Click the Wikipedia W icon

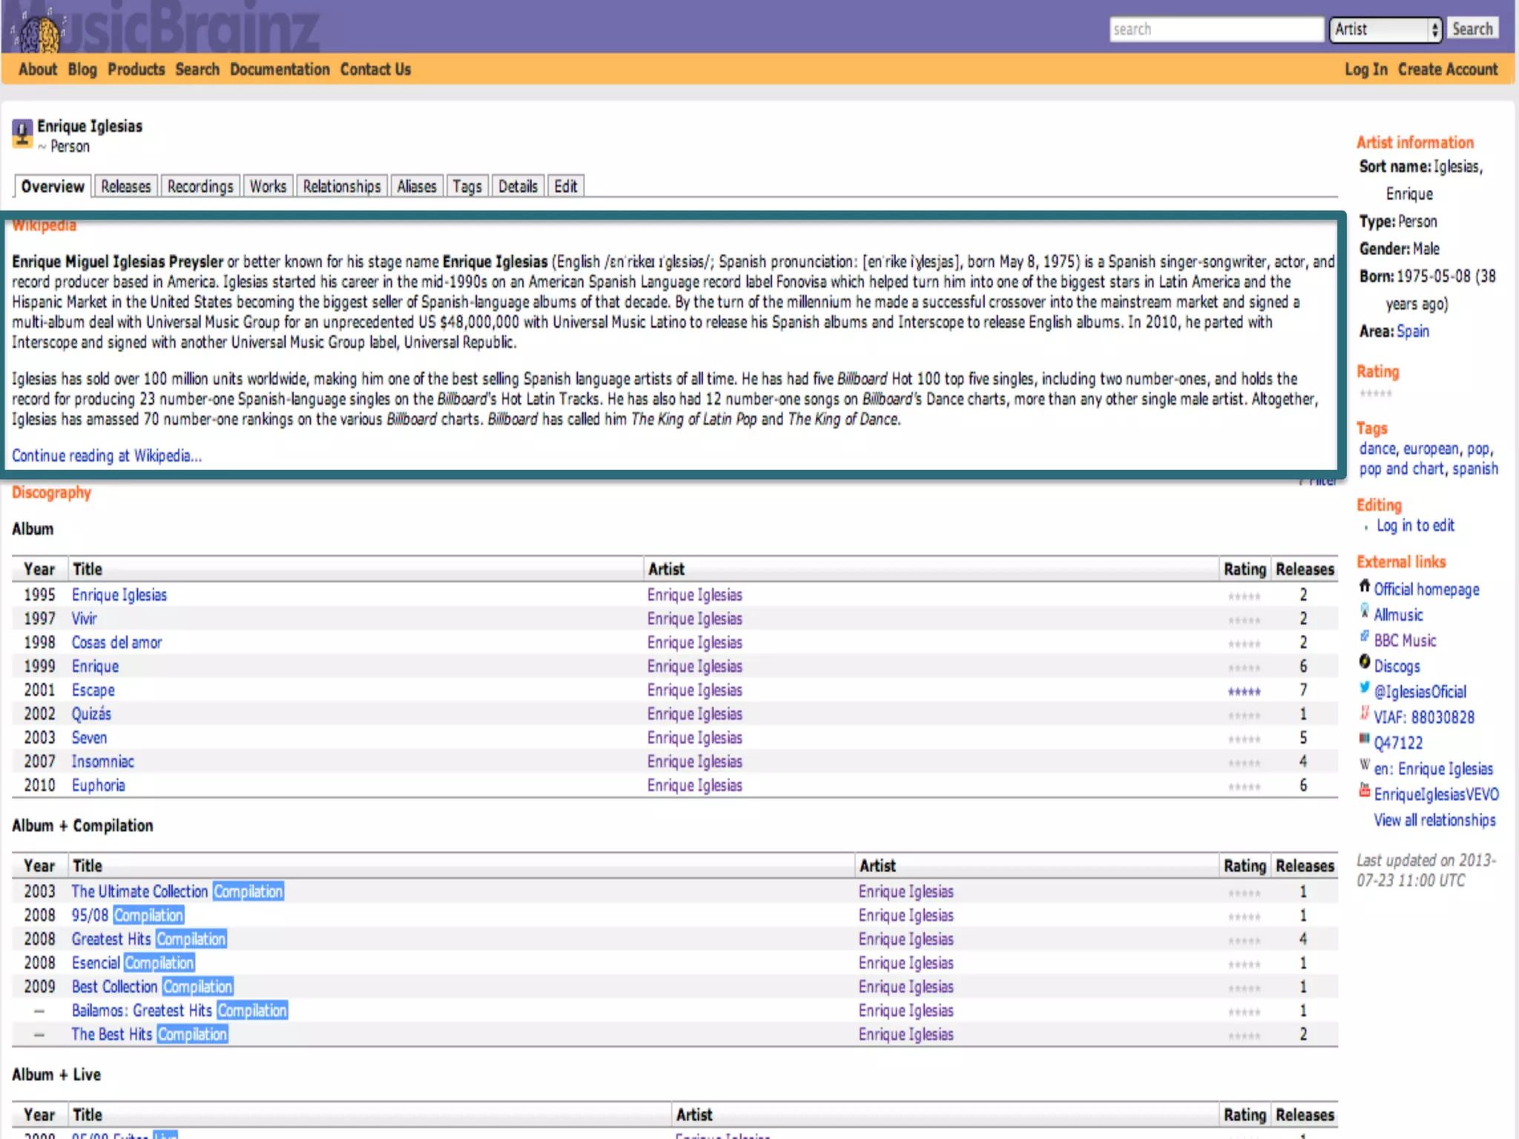click(x=1364, y=765)
